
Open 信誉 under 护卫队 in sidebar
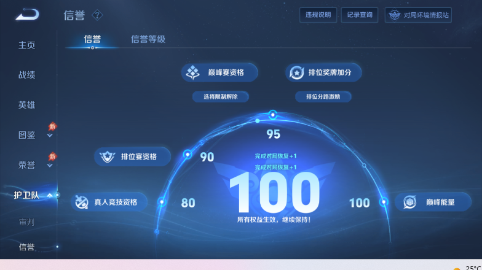tap(27, 247)
